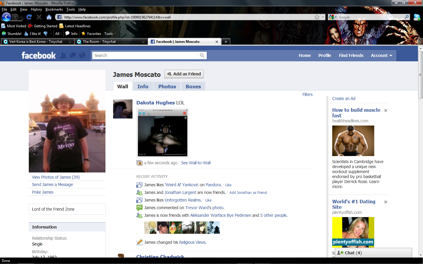The width and height of the screenshot is (423, 264).
Task: Open the 'See Wall-to-Wall' link
Action: pyautogui.click(x=196, y=163)
